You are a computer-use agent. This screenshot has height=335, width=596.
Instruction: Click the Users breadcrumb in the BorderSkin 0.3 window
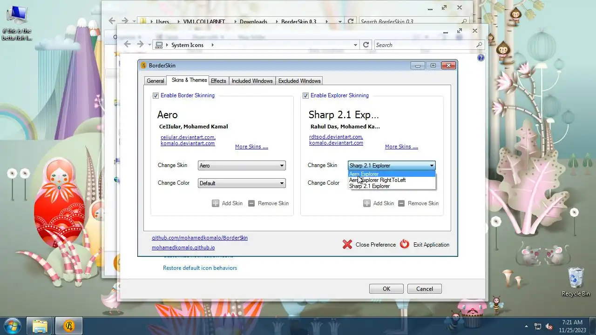pyautogui.click(x=163, y=21)
